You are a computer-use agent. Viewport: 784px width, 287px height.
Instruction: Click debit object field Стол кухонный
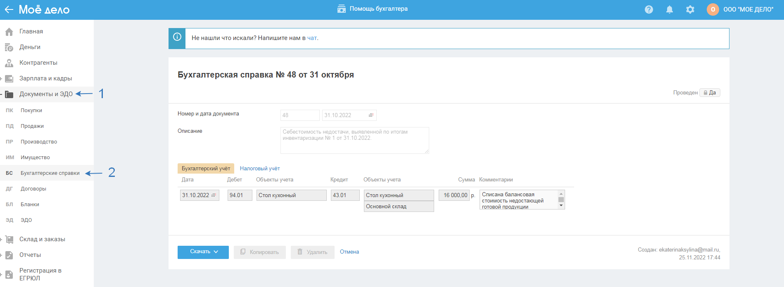(292, 195)
